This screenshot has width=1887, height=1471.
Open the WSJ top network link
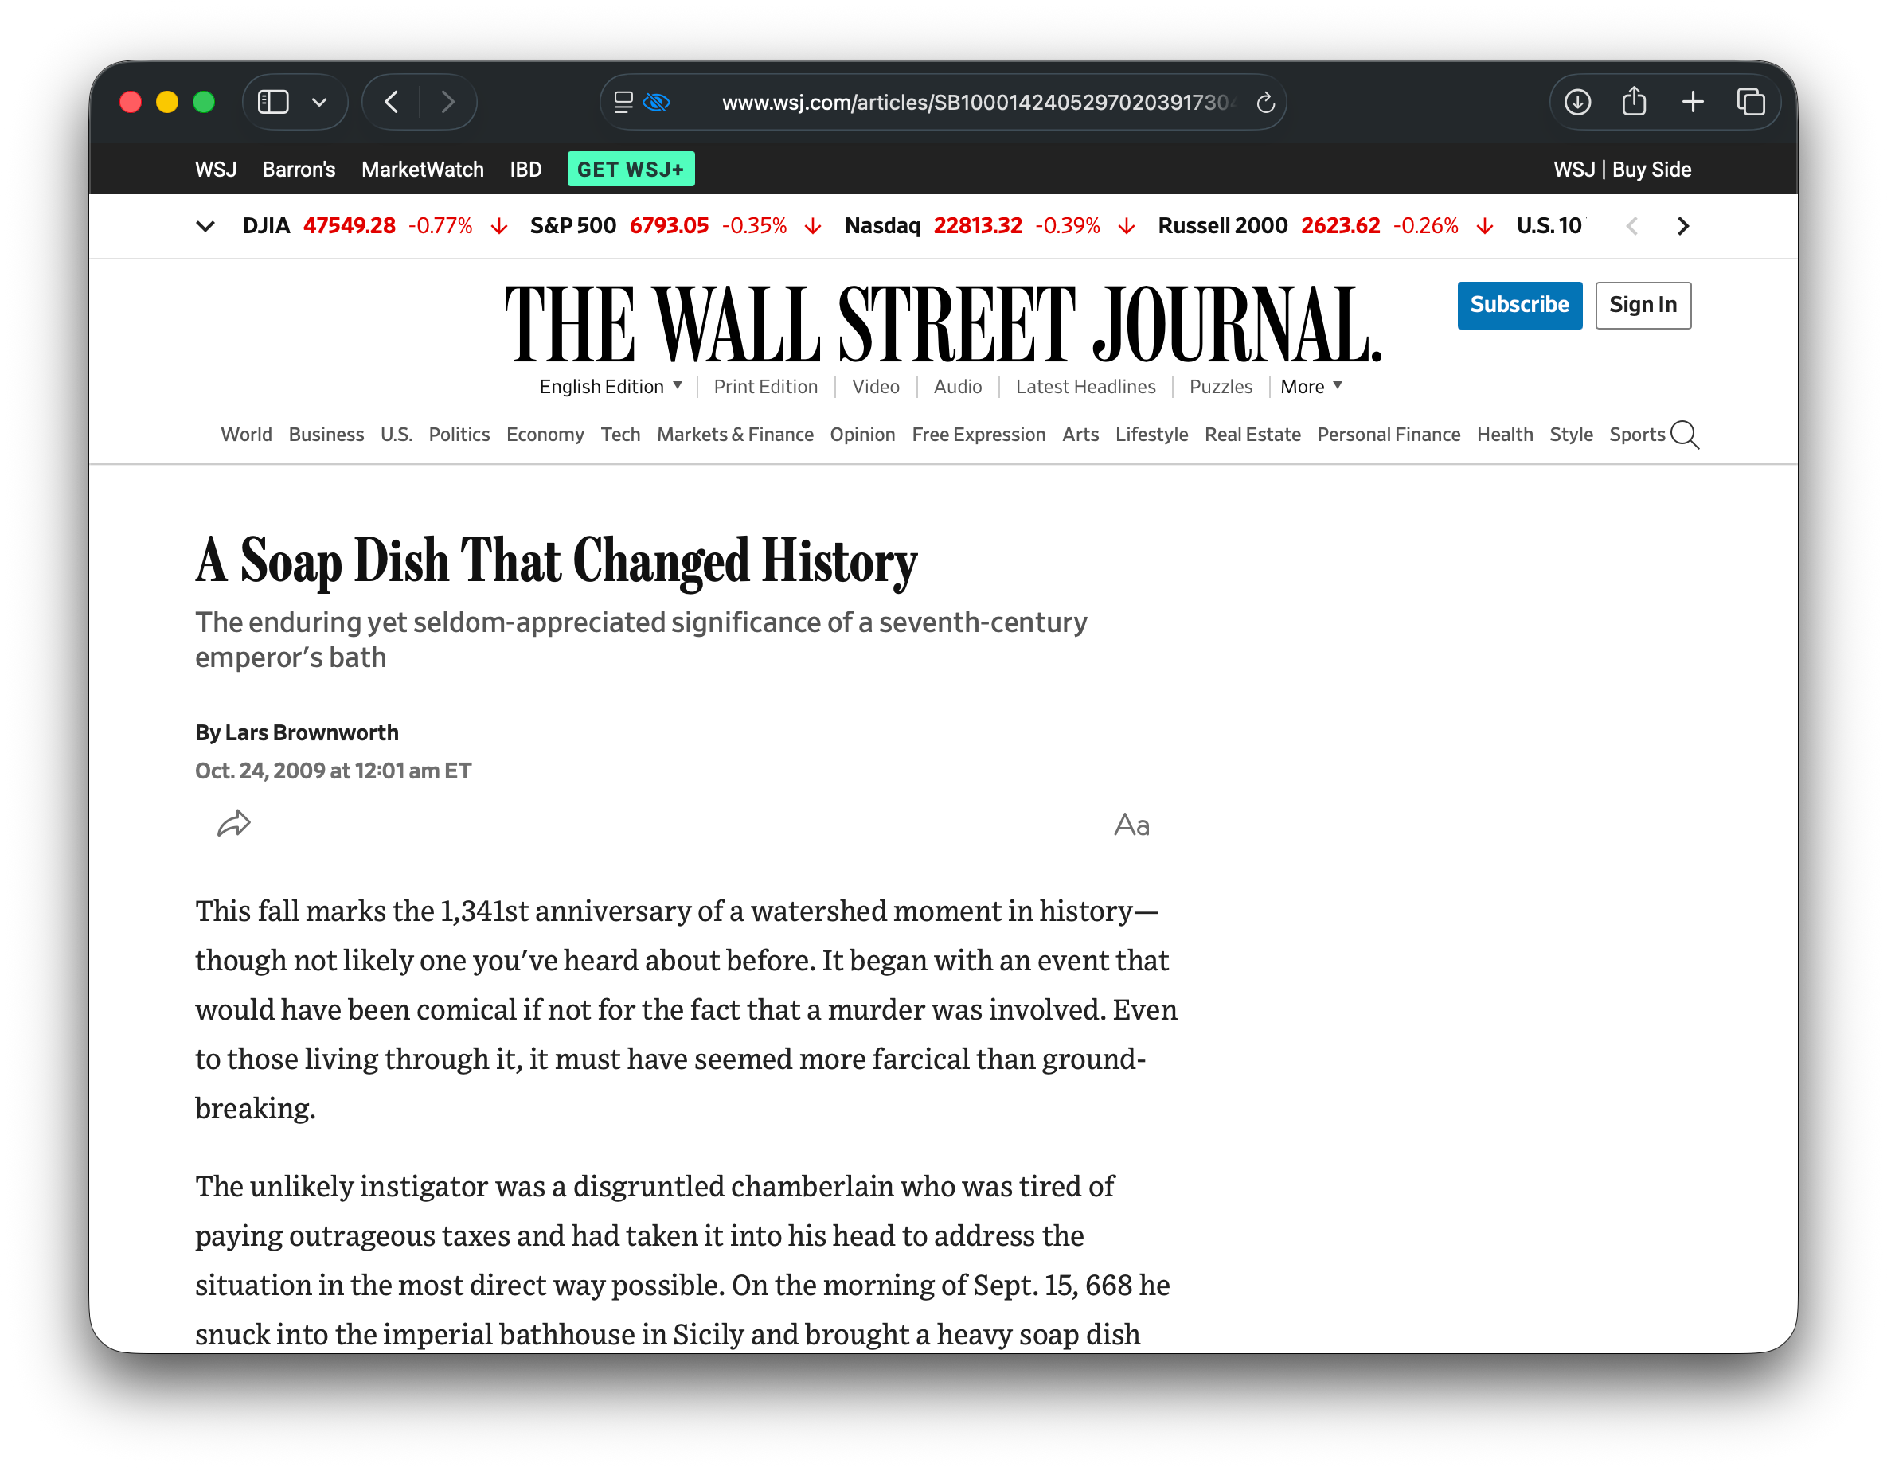click(x=216, y=170)
